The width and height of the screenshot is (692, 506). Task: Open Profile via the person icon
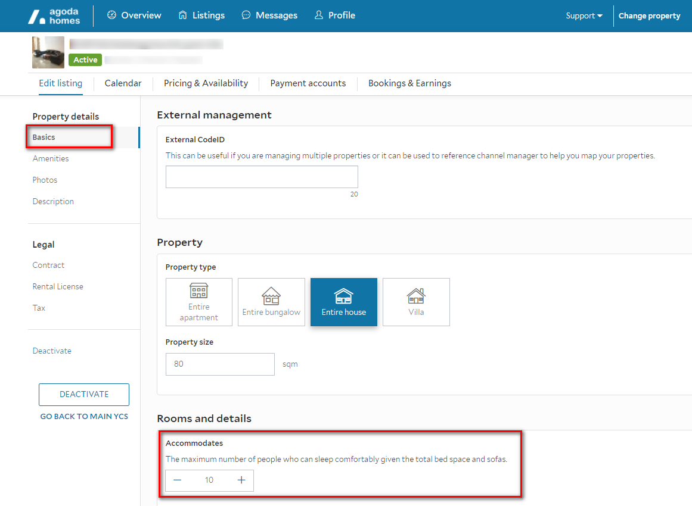pos(319,15)
